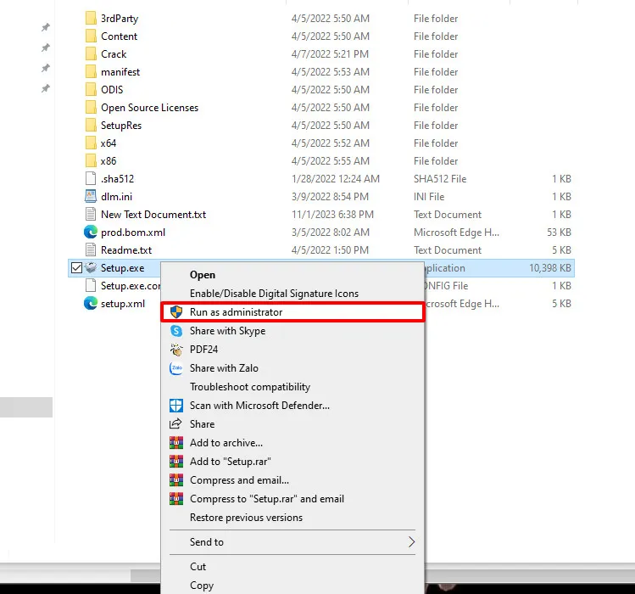Click the Microsoft Defender shield icon

click(x=176, y=406)
